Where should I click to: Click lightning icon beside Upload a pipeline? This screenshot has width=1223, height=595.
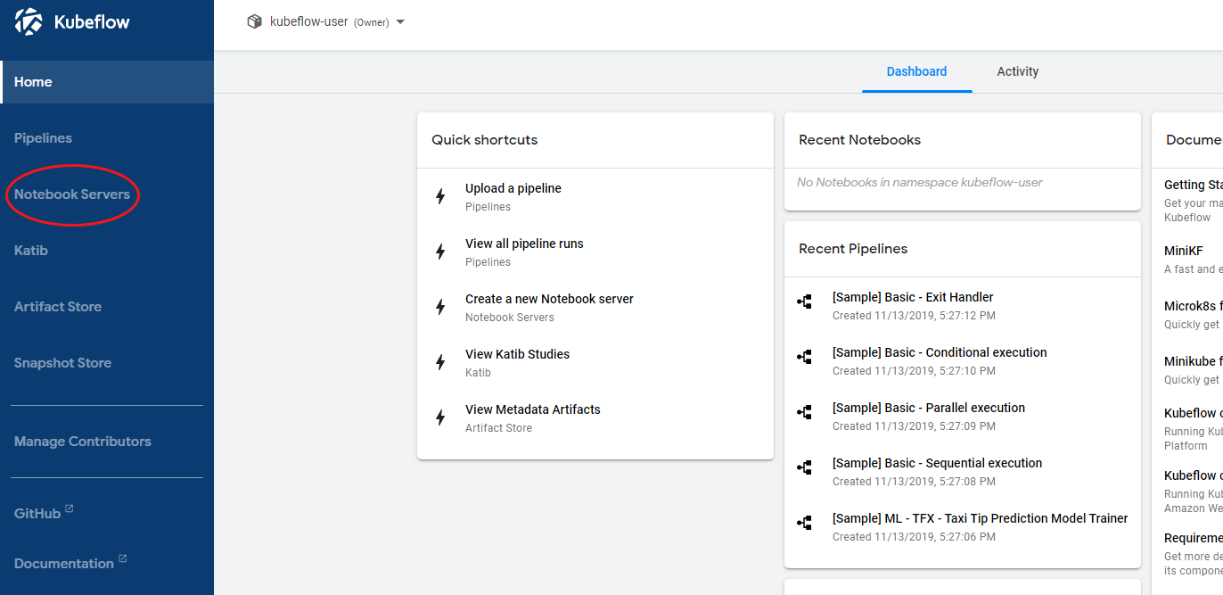(x=440, y=196)
